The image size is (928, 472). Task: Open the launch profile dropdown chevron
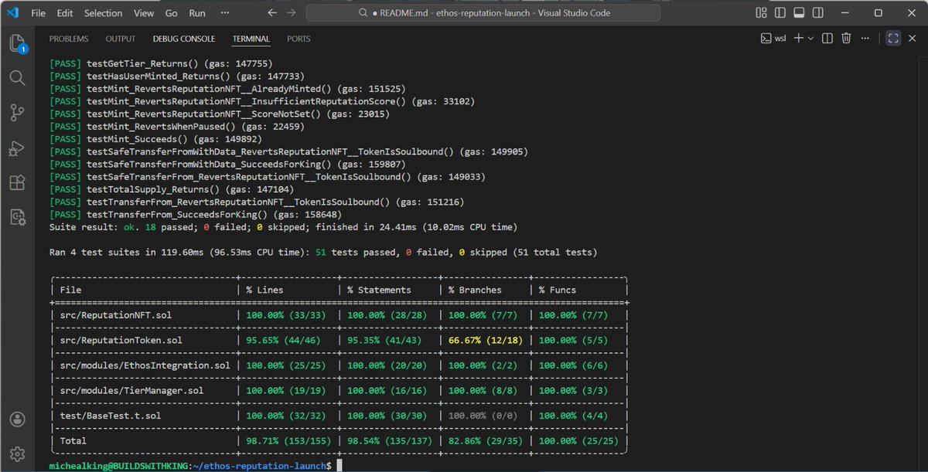click(x=810, y=39)
